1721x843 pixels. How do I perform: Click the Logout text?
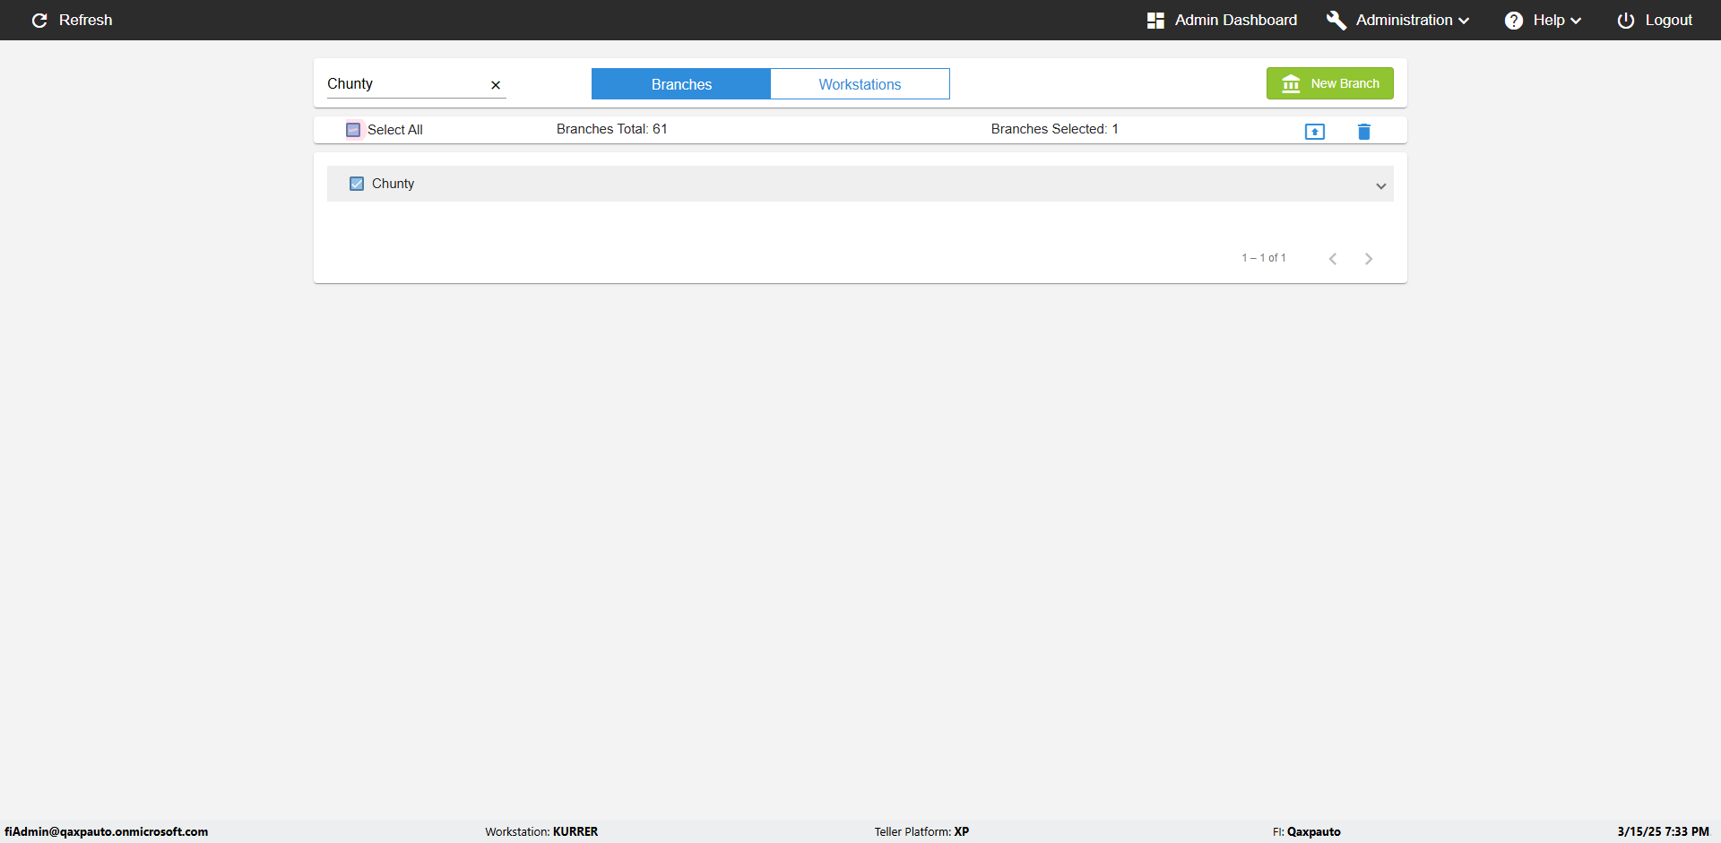pos(1669,20)
